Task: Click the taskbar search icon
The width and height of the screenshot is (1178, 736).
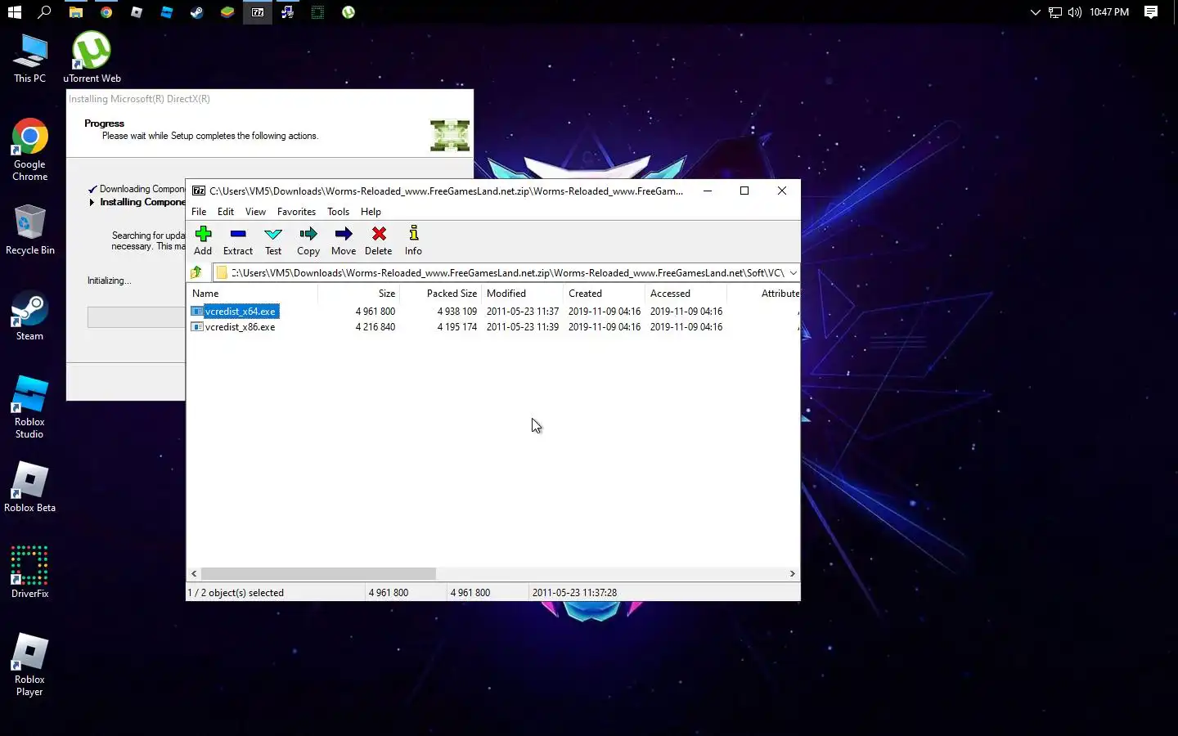Action: [45, 12]
